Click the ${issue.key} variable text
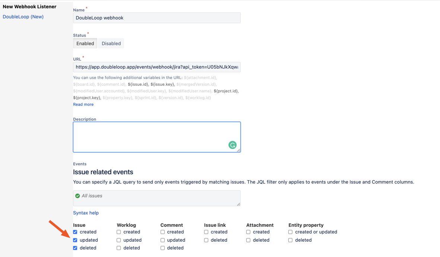Viewport: 440px width, 257px height. coord(163,85)
